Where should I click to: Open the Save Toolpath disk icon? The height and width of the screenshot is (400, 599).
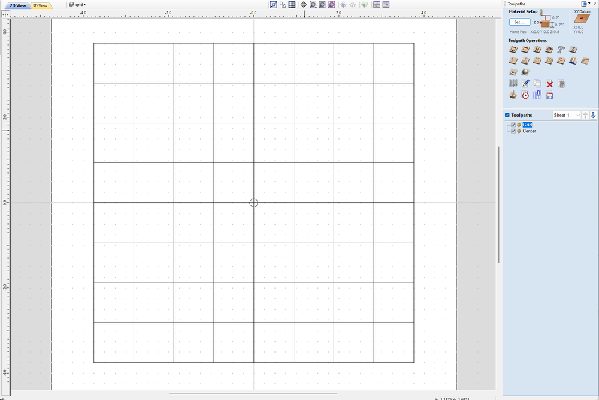tap(549, 95)
